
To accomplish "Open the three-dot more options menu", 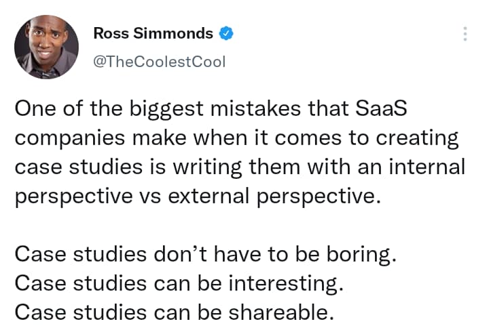I will [x=465, y=34].
